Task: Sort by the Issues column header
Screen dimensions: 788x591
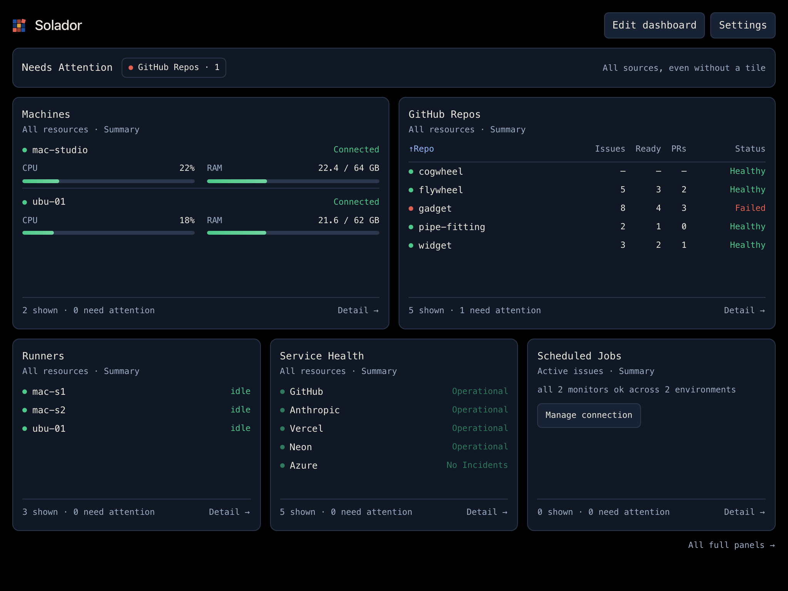Action: (x=610, y=149)
